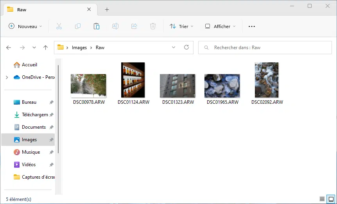337x204 pixels.
Task: Select Images in sidebar
Action: [28, 140]
